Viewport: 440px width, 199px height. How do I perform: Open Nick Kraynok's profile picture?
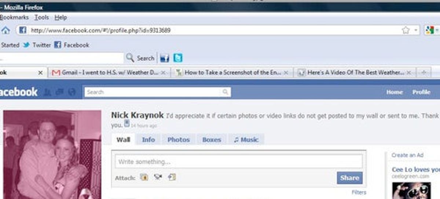(52, 154)
